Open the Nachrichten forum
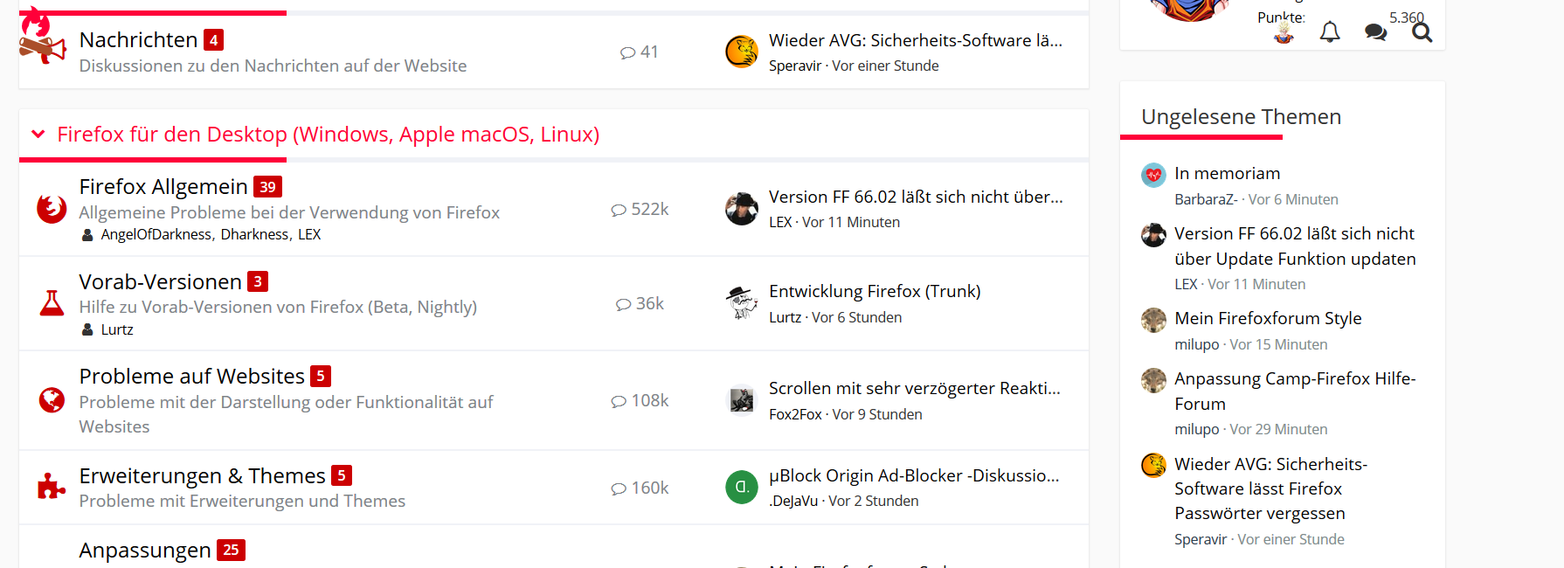Viewport: 1564px width, 568px height. [138, 39]
